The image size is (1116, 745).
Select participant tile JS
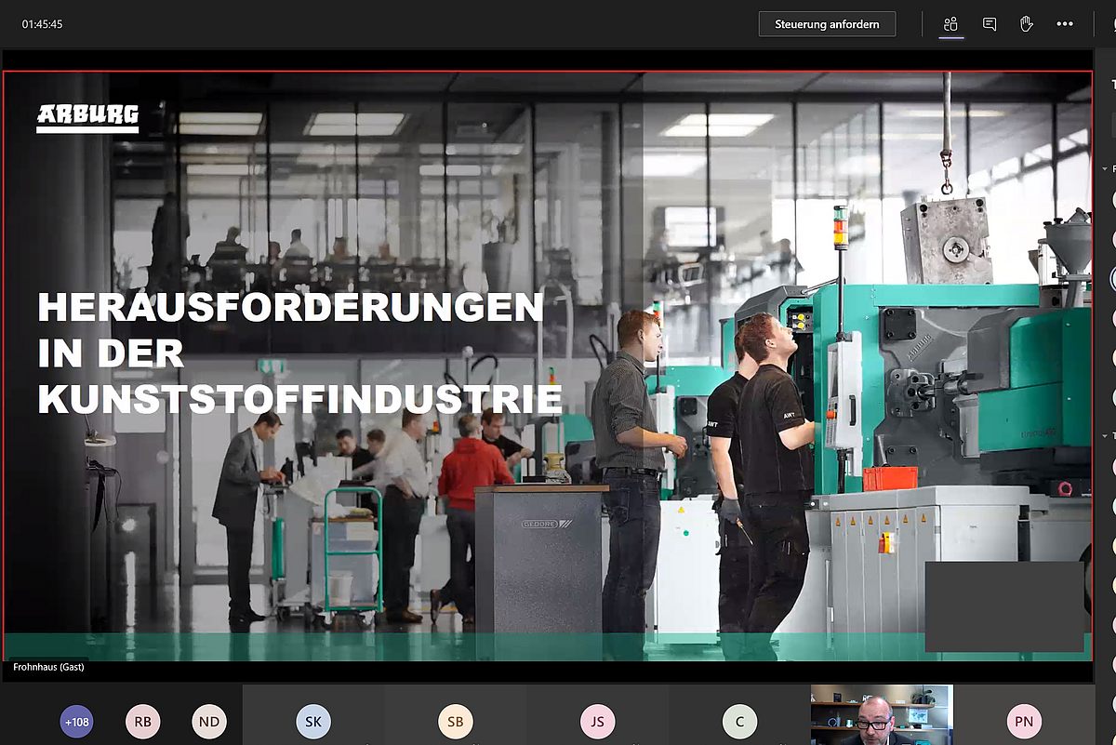(x=598, y=716)
